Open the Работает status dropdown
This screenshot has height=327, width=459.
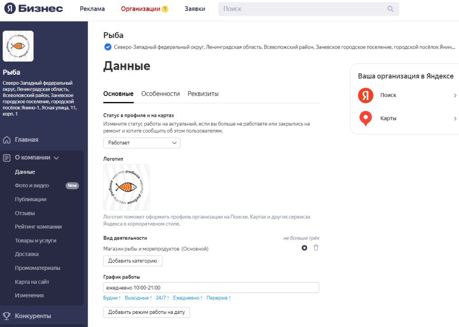point(142,143)
